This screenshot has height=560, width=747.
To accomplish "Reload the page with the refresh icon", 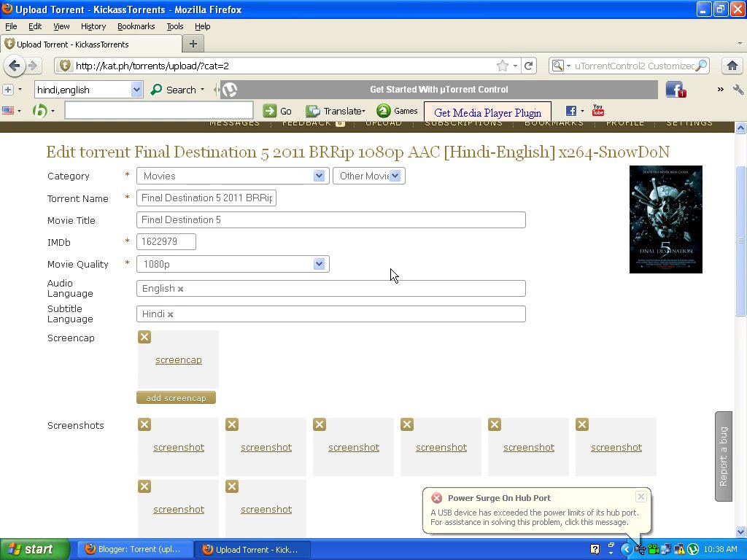I will 528,66.
